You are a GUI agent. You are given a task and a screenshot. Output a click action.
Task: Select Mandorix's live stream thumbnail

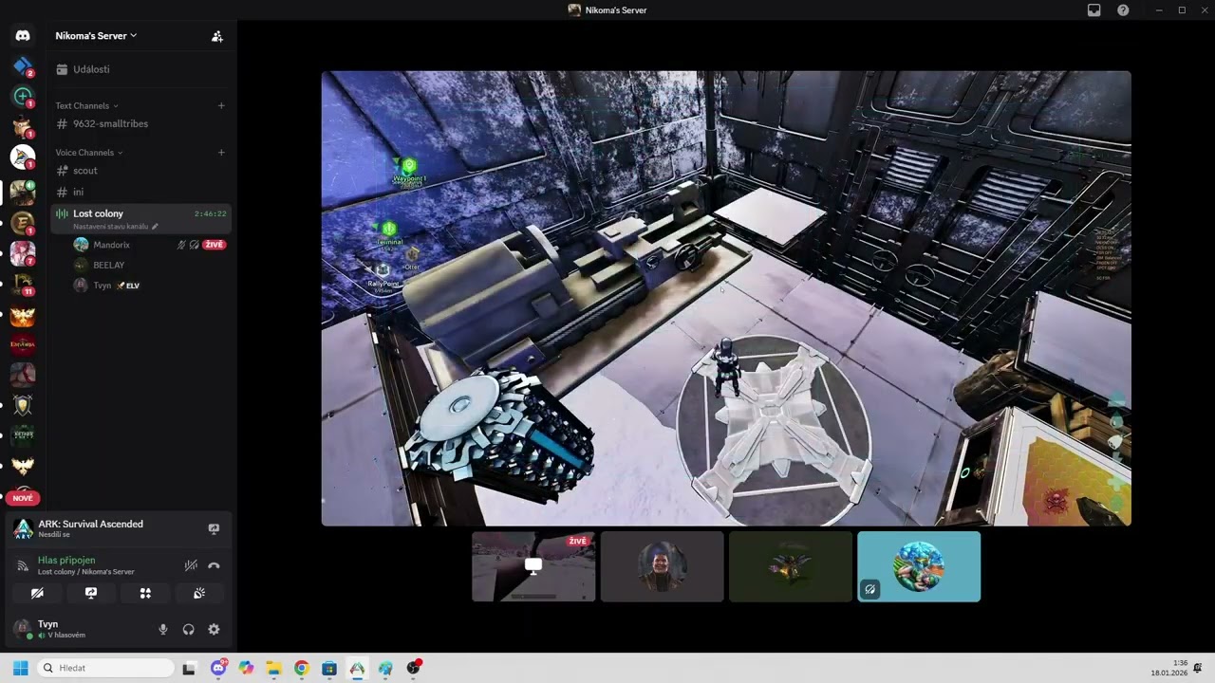pyautogui.click(x=533, y=566)
